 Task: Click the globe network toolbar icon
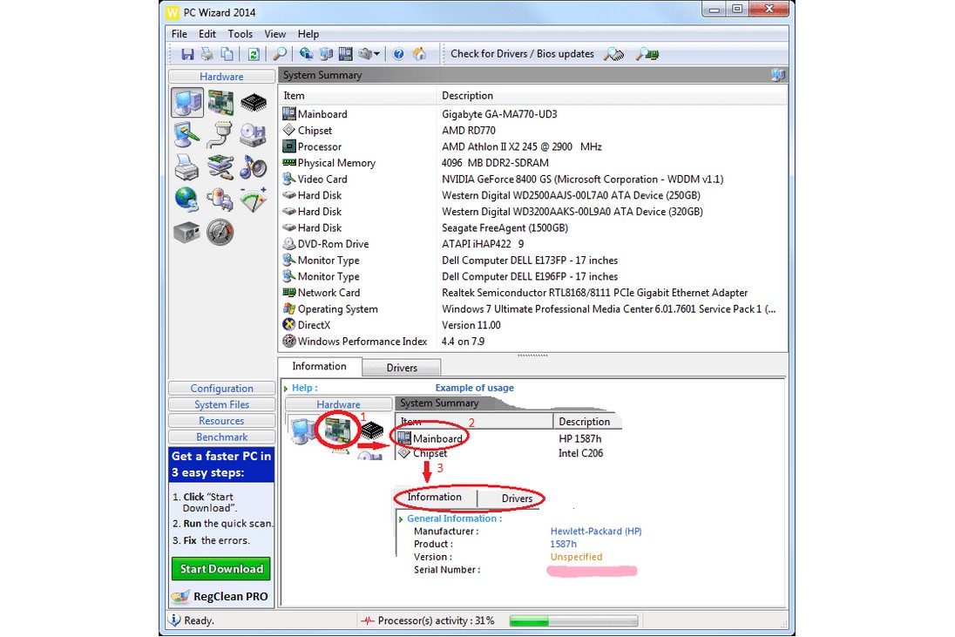[306, 54]
